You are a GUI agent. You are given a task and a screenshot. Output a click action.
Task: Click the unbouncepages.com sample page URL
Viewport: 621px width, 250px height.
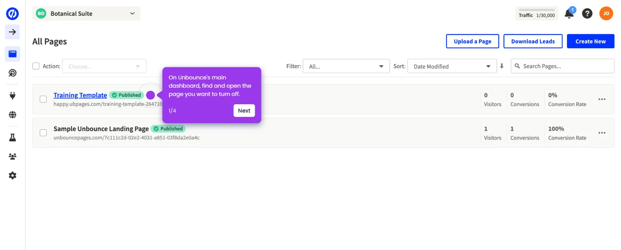pos(127,138)
